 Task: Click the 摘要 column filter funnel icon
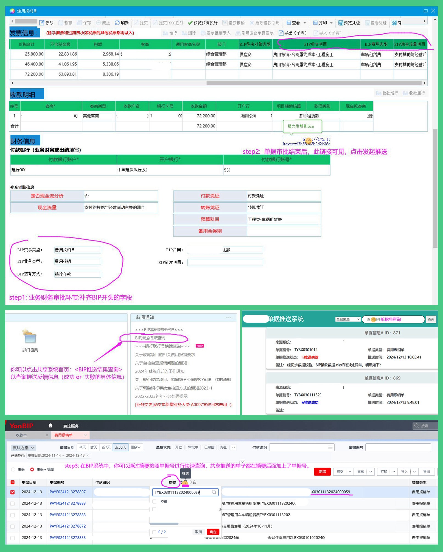(186, 482)
